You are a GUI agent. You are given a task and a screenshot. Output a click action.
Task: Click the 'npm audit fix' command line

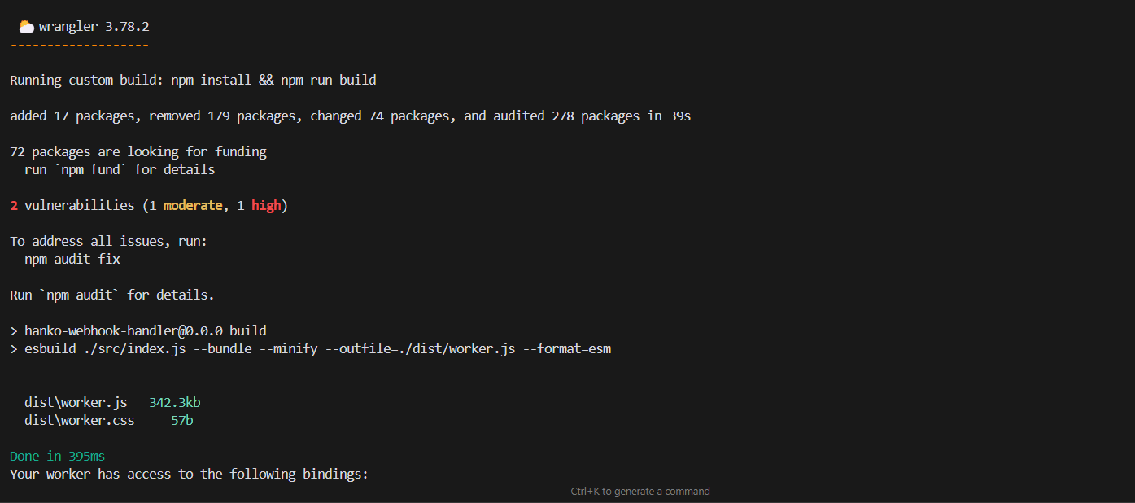72,260
